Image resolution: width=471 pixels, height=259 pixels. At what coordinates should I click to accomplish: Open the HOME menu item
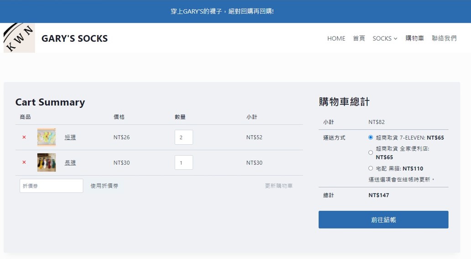click(336, 38)
